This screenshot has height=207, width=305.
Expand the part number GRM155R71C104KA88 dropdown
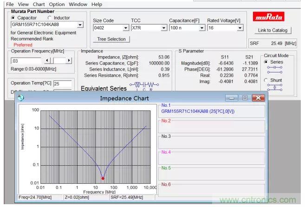pyautogui.click(x=80, y=25)
